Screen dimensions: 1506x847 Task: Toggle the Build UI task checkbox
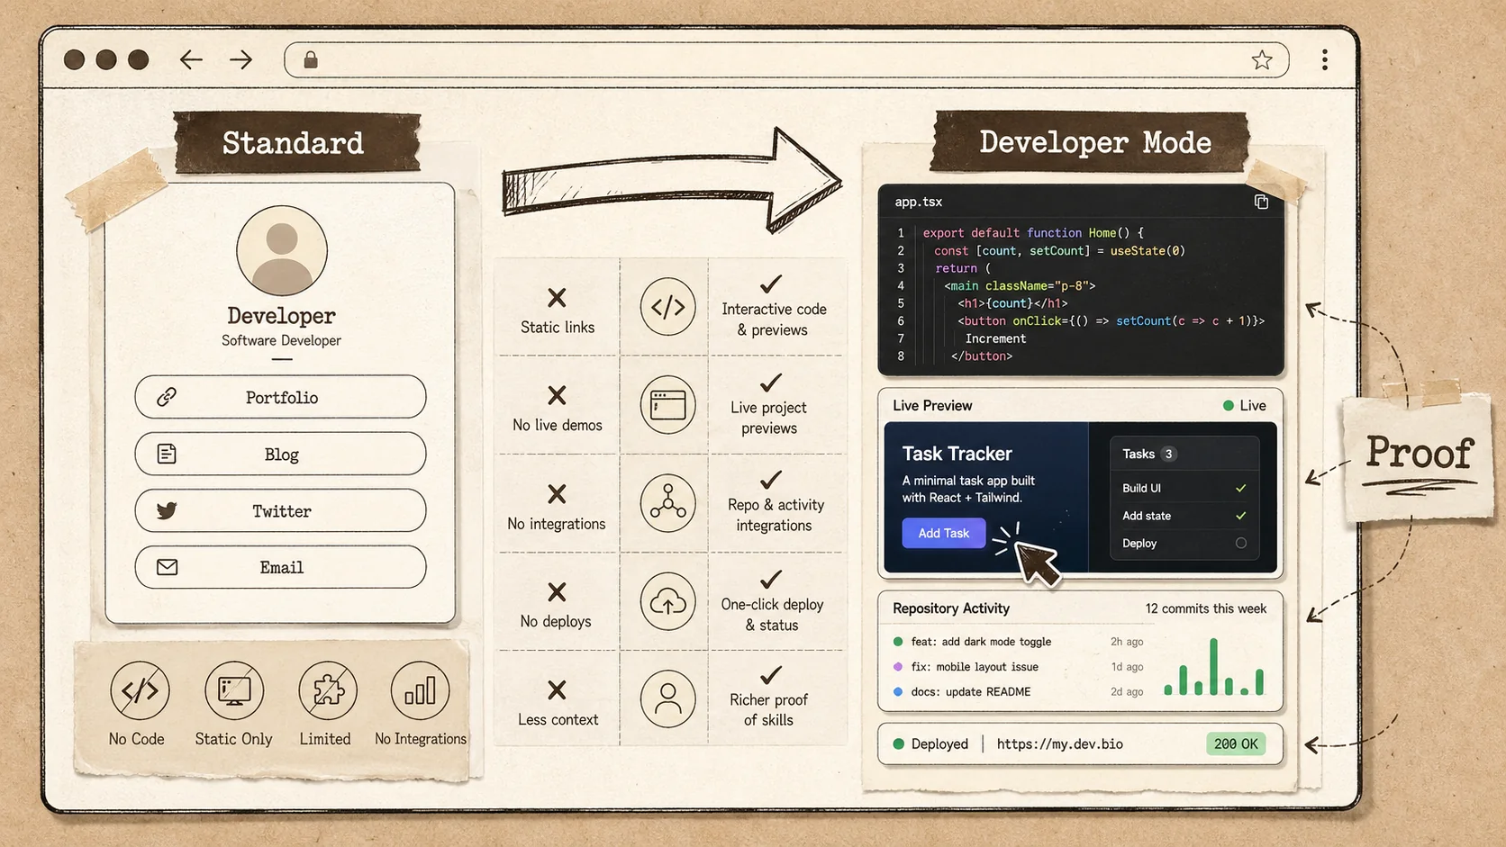pos(1240,488)
